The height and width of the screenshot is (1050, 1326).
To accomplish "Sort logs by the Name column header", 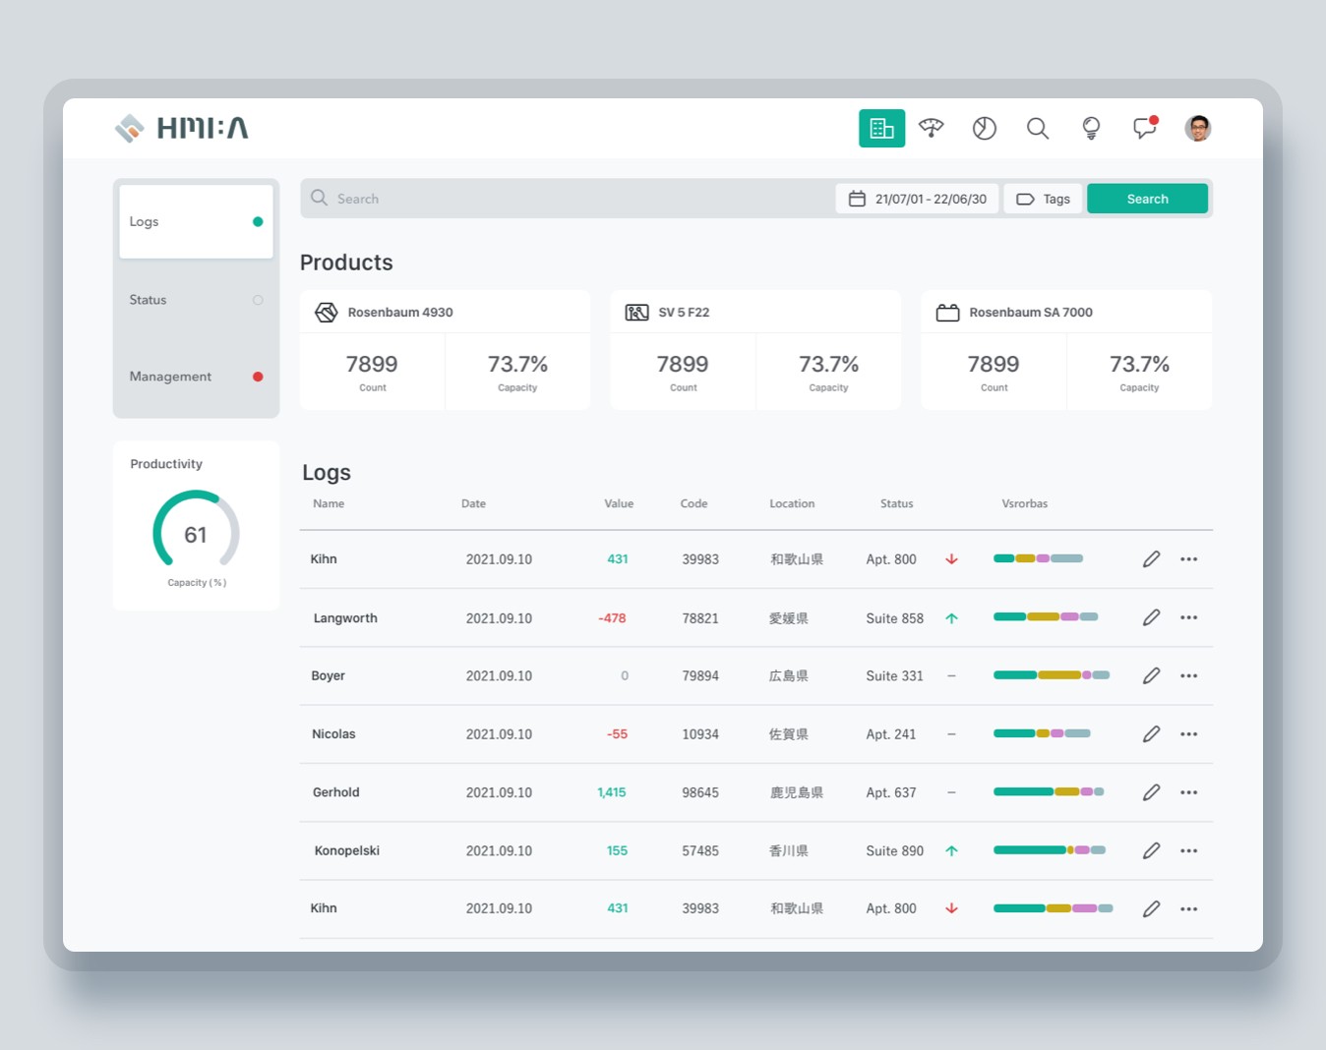I will tap(329, 504).
